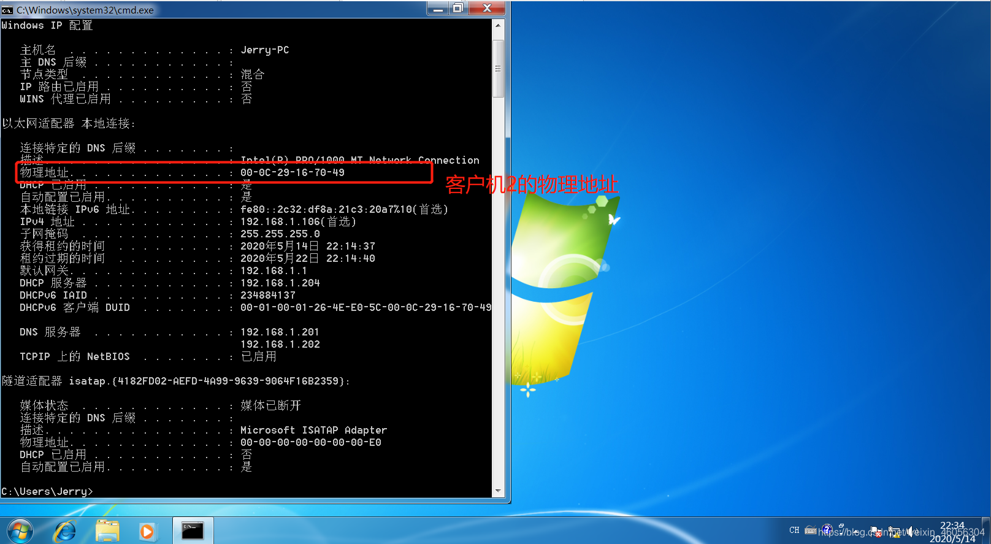Click the Microsoft ISATAP Adapter description
Viewport: 991px width, 544px height.
[314, 430]
